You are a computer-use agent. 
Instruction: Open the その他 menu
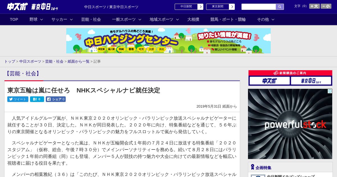click(x=263, y=19)
